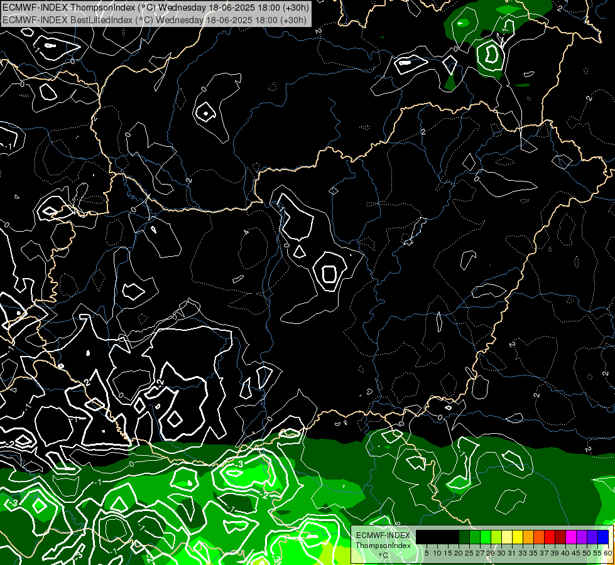This screenshot has width=615, height=565.
Task: Select the blue legend swatch 55-60
Action: point(603,537)
